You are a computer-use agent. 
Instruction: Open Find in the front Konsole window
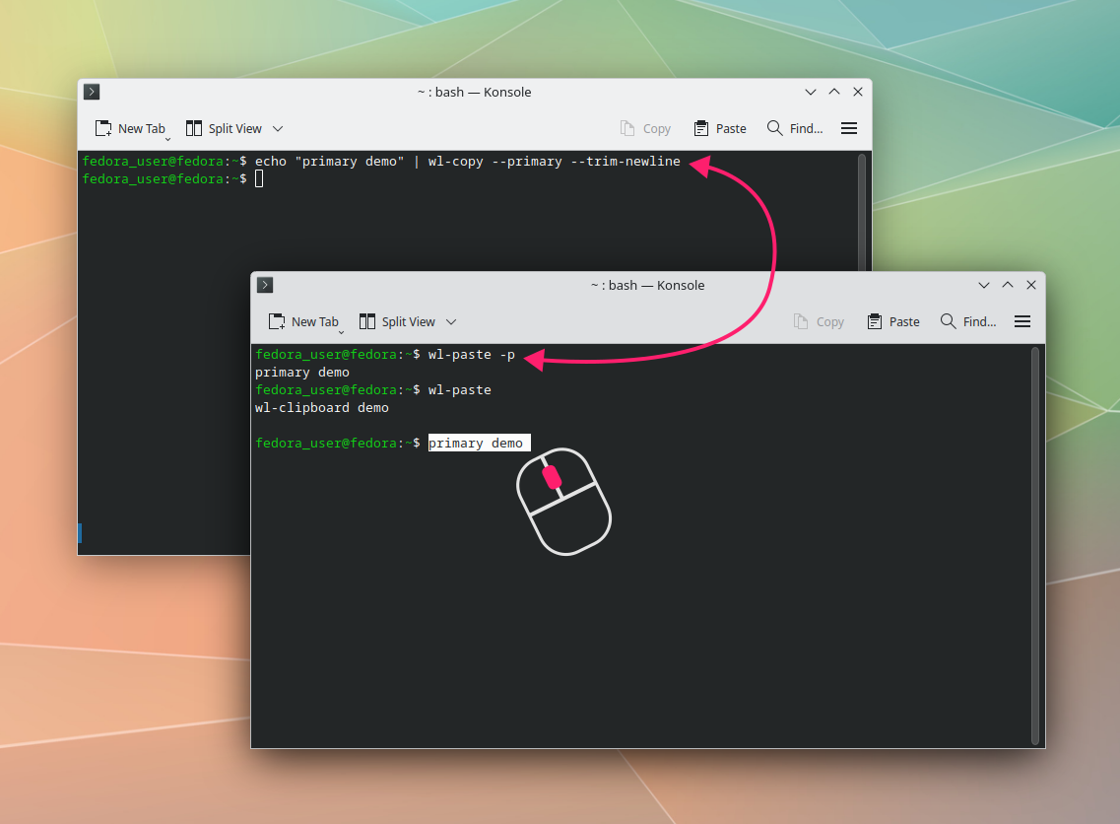pyautogui.click(x=968, y=321)
